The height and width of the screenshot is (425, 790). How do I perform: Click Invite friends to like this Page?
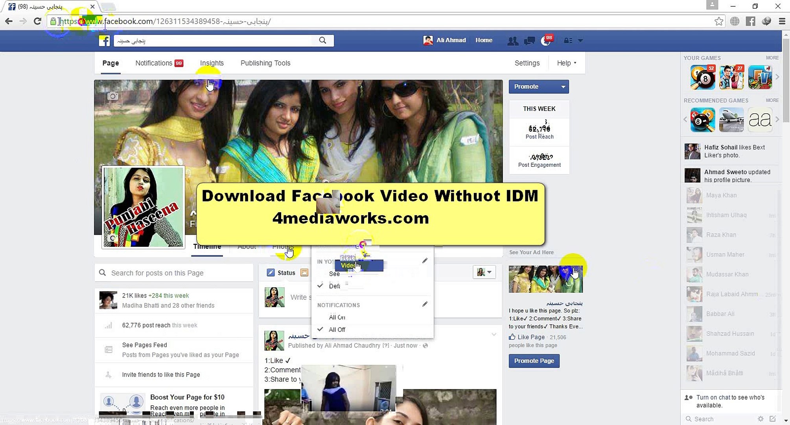pos(161,375)
